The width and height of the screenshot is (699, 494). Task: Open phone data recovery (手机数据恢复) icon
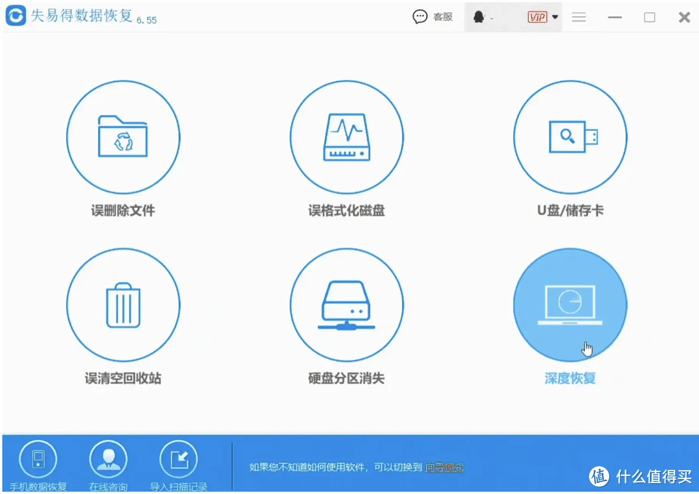click(38, 459)
